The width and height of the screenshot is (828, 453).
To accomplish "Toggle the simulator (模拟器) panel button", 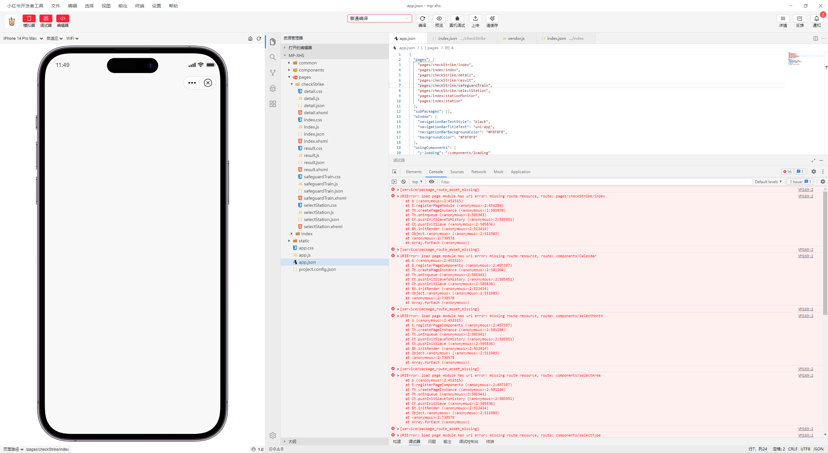I will [29, 18].
